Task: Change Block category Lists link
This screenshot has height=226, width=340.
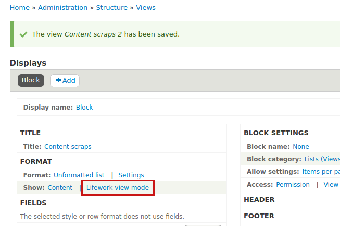Action: [x=322, y=159]
